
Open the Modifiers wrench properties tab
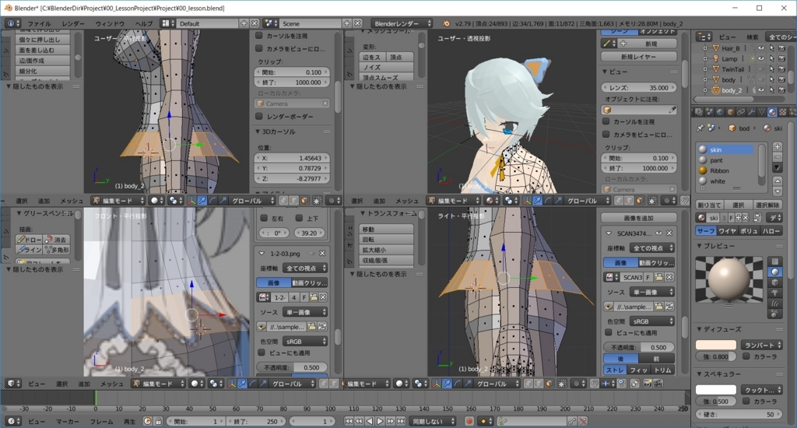click(751, 112)
